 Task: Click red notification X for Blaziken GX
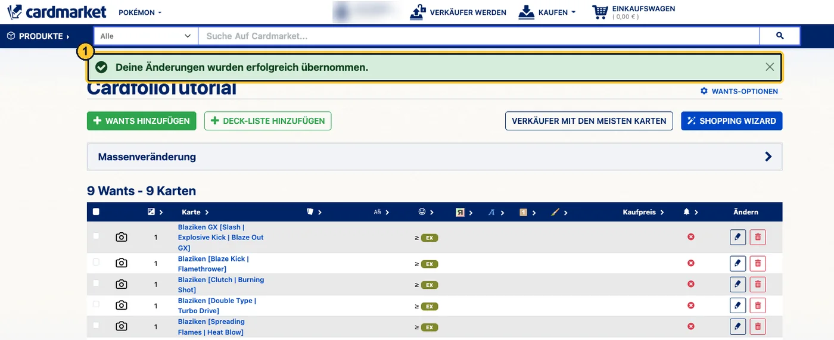(x=691, y=237)
